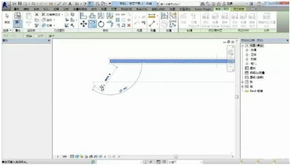Select the Move tool in Modify panel
Screen dimensions: 291x166
(83, 24)
